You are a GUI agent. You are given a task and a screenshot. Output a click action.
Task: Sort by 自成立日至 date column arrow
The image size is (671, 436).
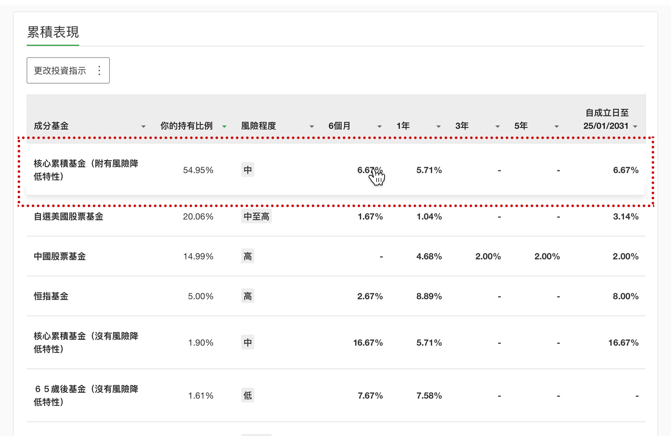635,126
